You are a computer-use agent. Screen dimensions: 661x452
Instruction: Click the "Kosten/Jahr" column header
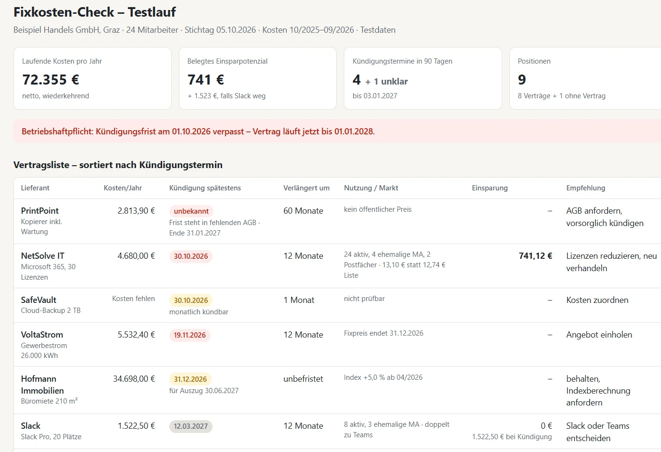(123, 188)
